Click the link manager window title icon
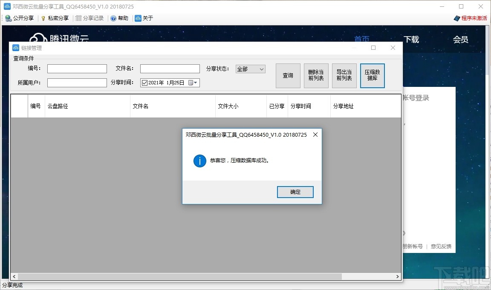 (16, 47)
